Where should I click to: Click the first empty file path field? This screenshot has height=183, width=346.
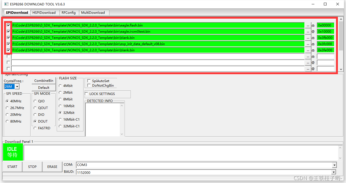pos(158,56)
